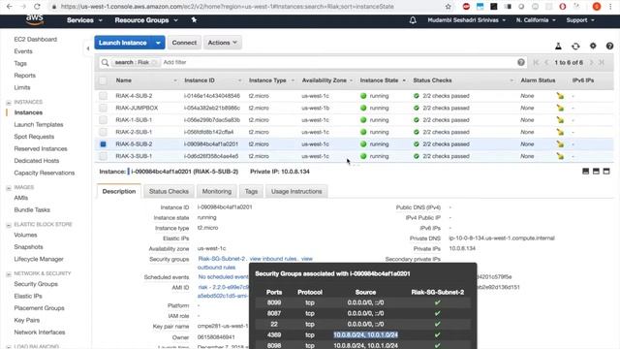Collapse the INSTANCES sidebar section
The width and height of the screenshot is (620, 349).
[x=9, y=103]
